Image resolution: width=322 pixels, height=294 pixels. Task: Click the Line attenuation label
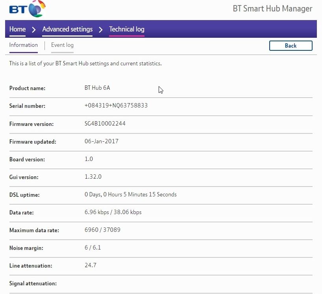(x=31, y=266)
